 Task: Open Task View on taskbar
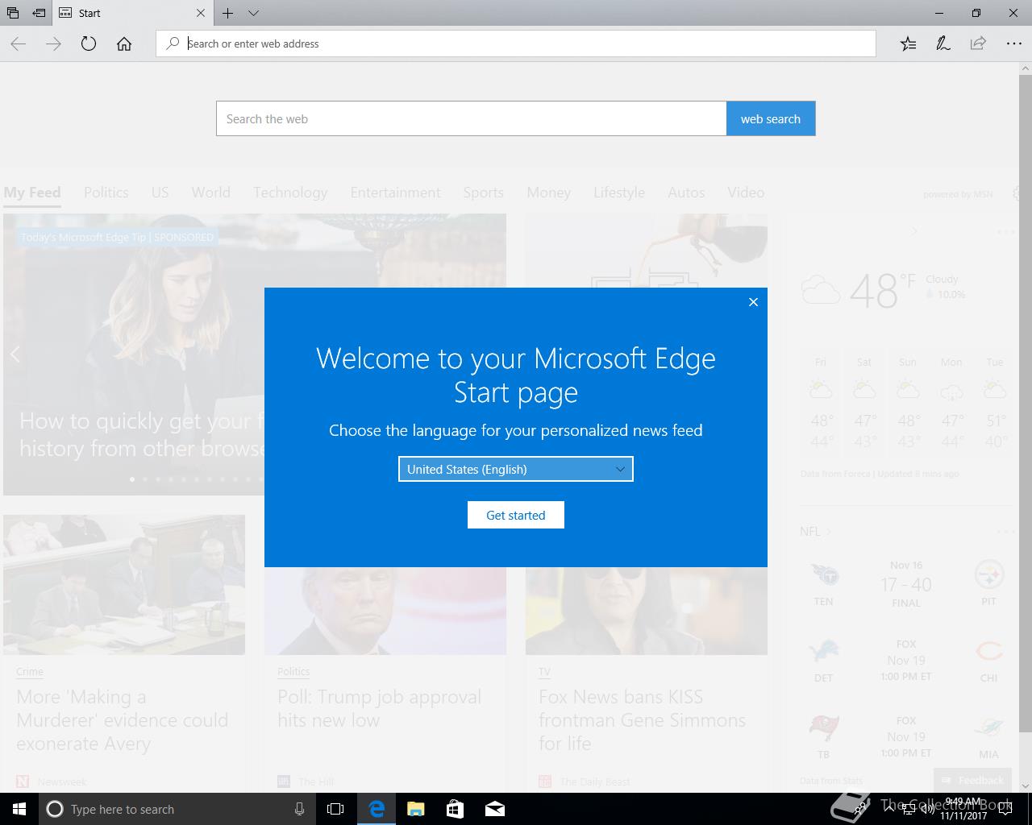[335, 809]
